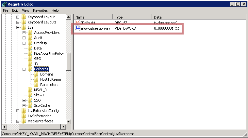The height and width of the screenshot is (138, 248).
Task: Click the LsaExtensionConfig folder icon
Action: [x=24, y=110]
